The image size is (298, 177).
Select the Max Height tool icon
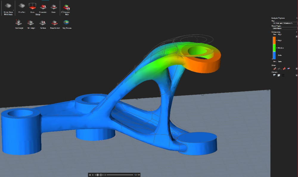19,23
